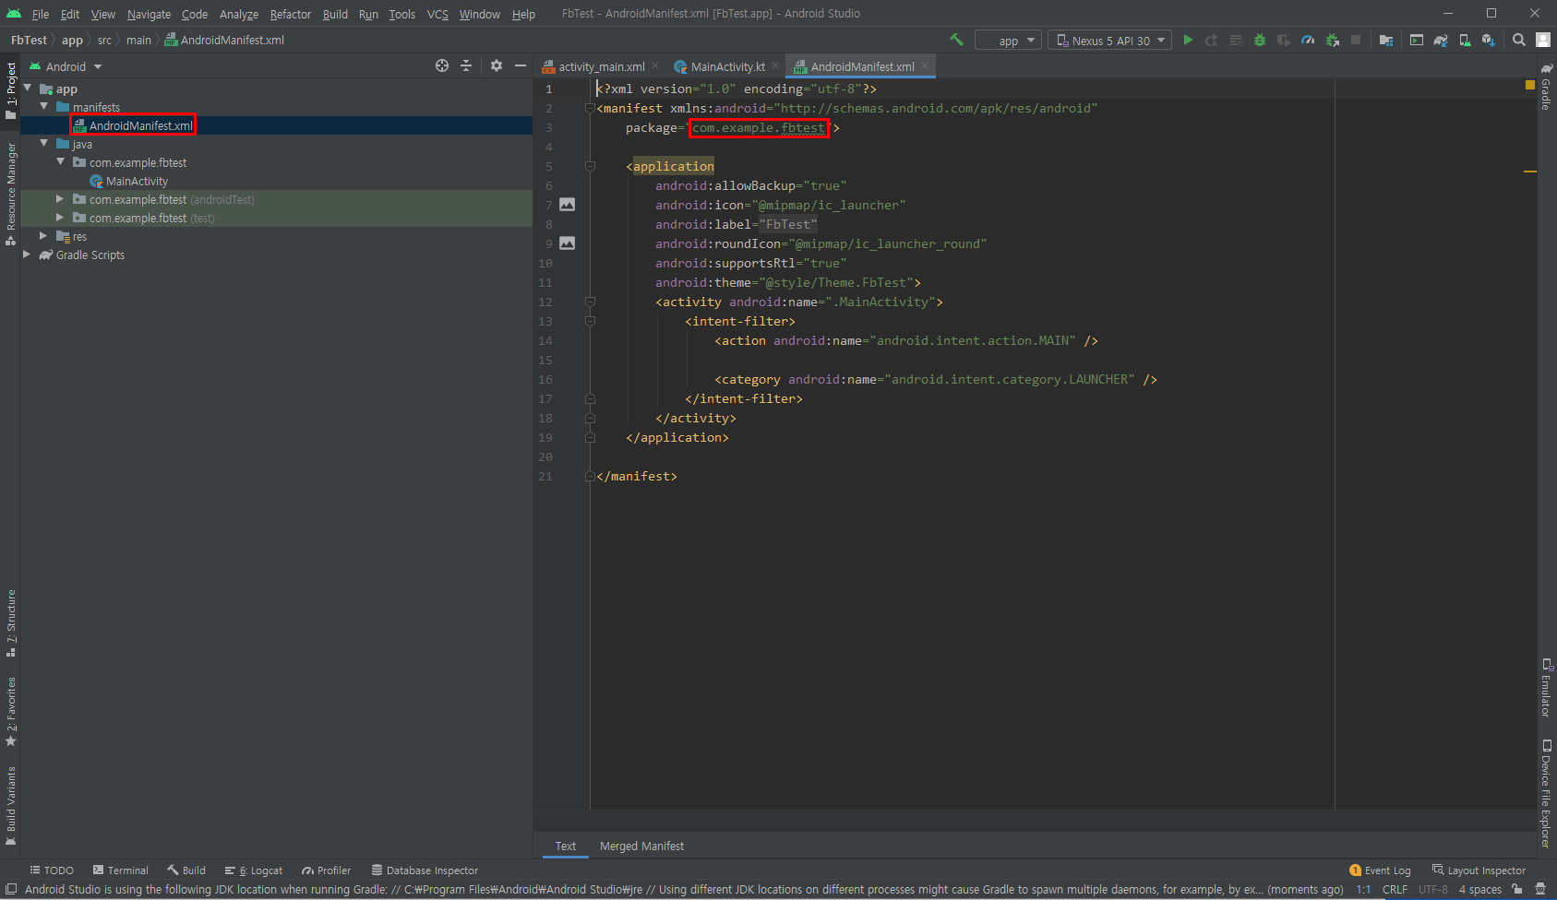Viewport: 1557px width, 900px height.
Task: Click the UTF-8 encoding indicator
Action: coord(1433,890)
